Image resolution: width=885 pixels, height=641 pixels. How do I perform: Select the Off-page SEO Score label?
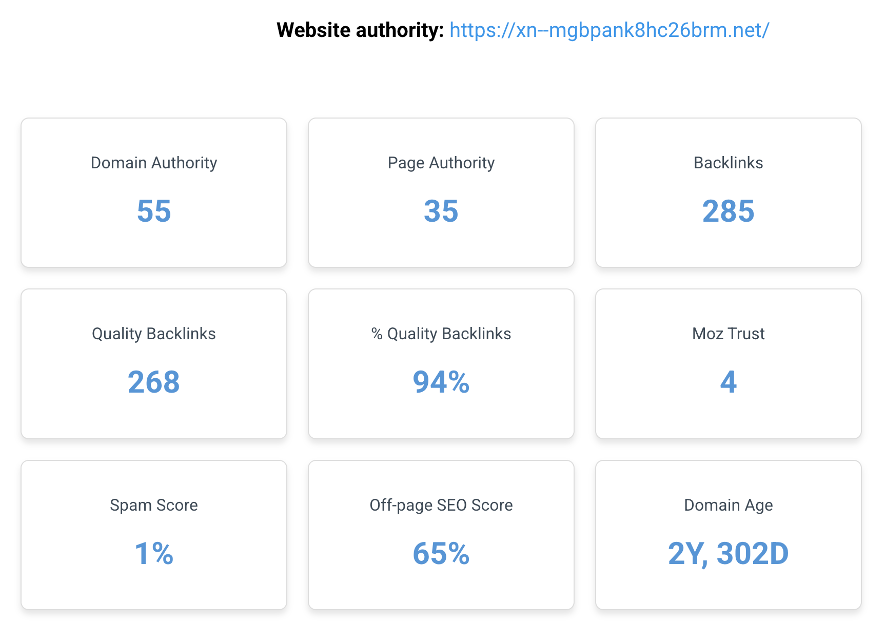441,505
